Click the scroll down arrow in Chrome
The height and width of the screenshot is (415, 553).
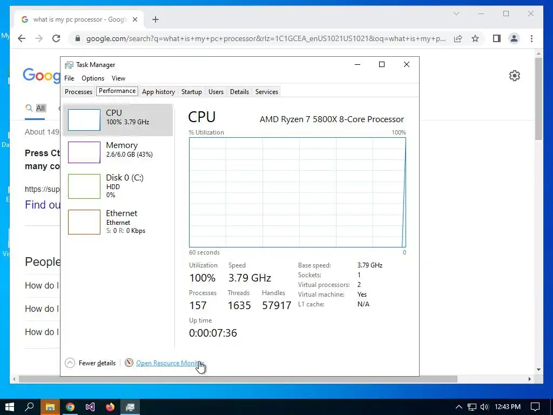point(538,370)
